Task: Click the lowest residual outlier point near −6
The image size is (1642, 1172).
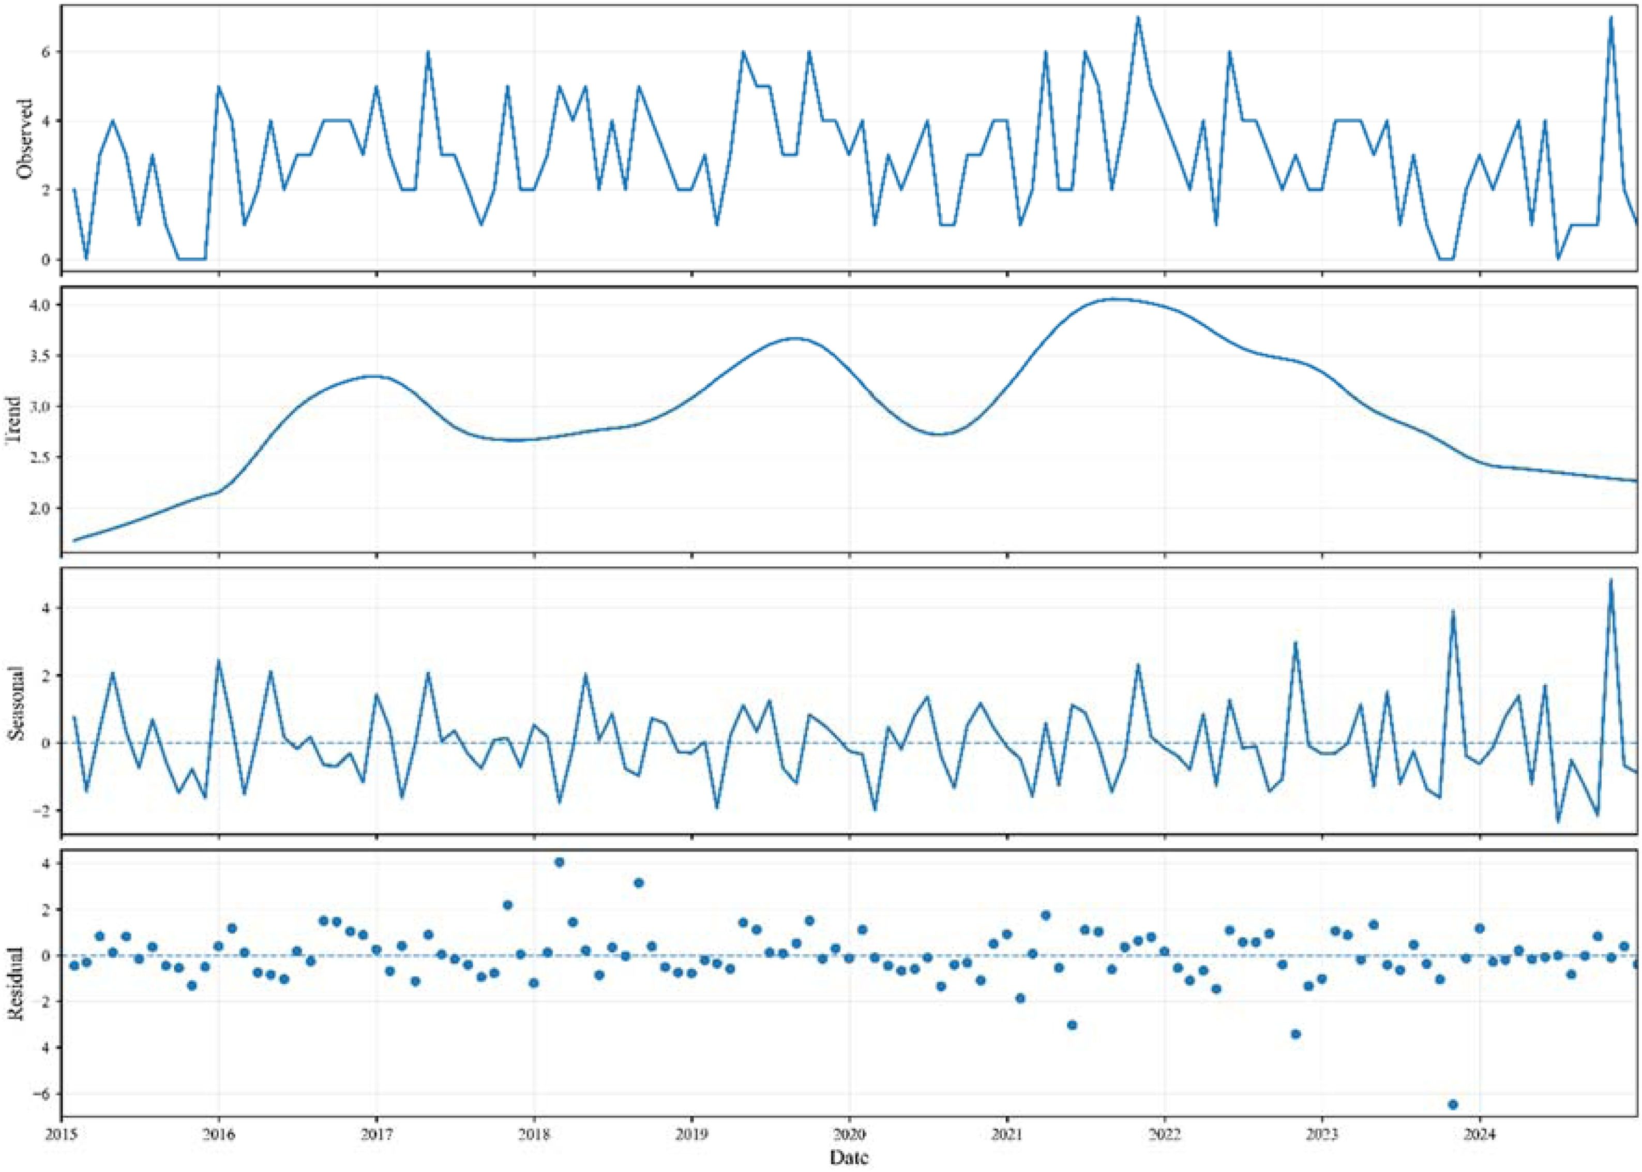Action: point(1453,1105)
